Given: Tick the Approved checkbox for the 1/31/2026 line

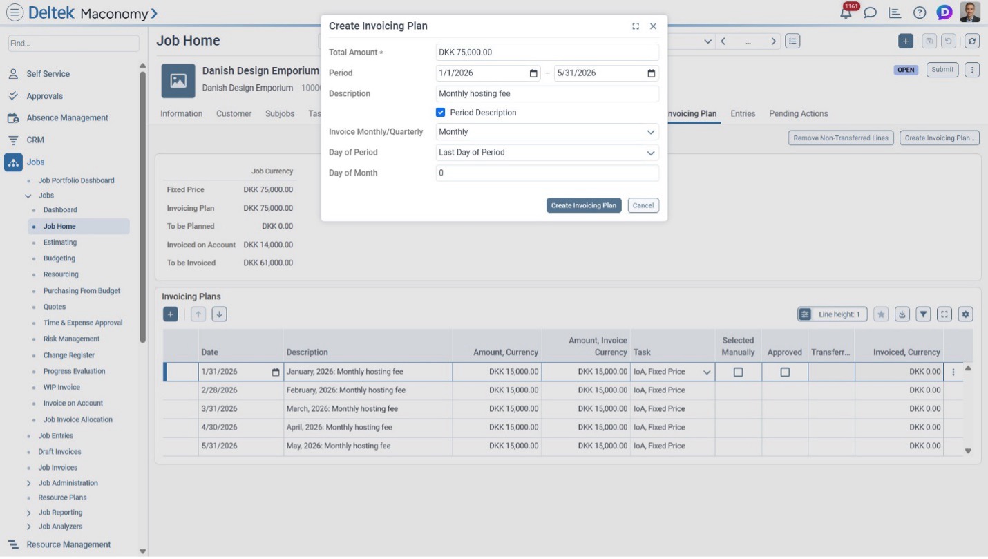Looking at the screenshot, I should [785, 372].
